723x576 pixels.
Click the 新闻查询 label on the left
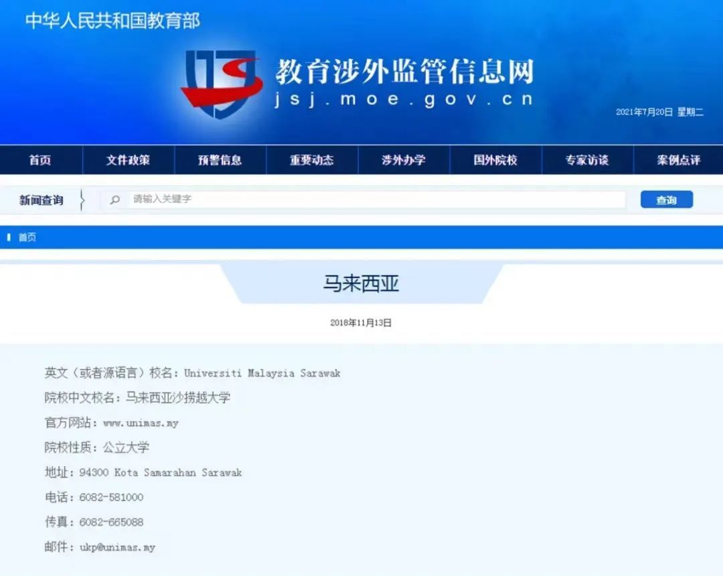pos(40,199)
